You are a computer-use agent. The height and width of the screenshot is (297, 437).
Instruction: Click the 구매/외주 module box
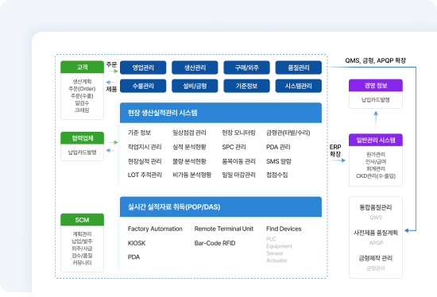click(x=246, y=67)
